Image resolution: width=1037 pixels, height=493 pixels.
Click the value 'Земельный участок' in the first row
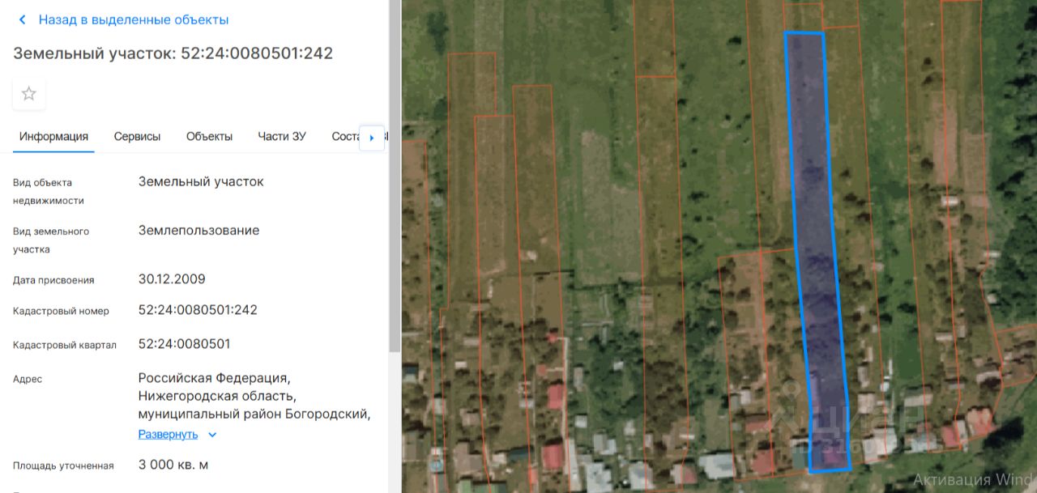coord(201,181)
